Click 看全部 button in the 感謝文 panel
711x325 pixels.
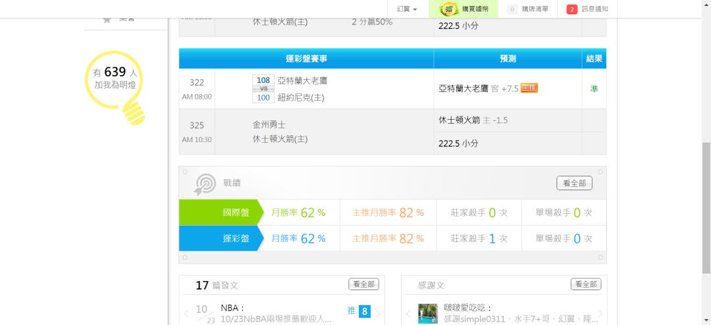[x=586, y=284]
